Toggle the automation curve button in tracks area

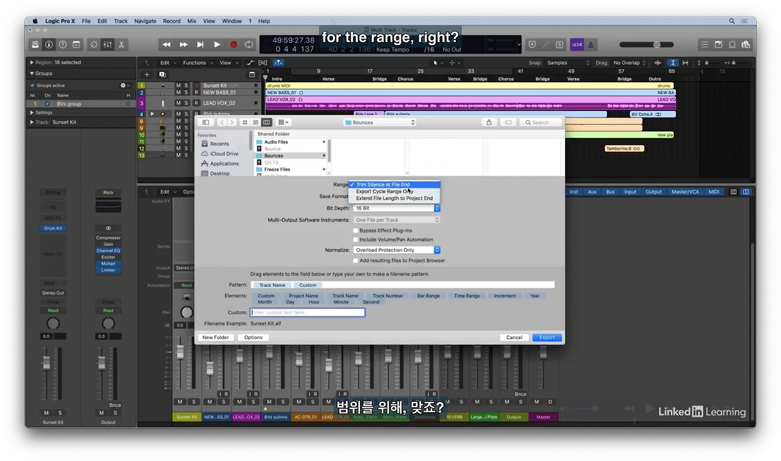click(250, 63)
